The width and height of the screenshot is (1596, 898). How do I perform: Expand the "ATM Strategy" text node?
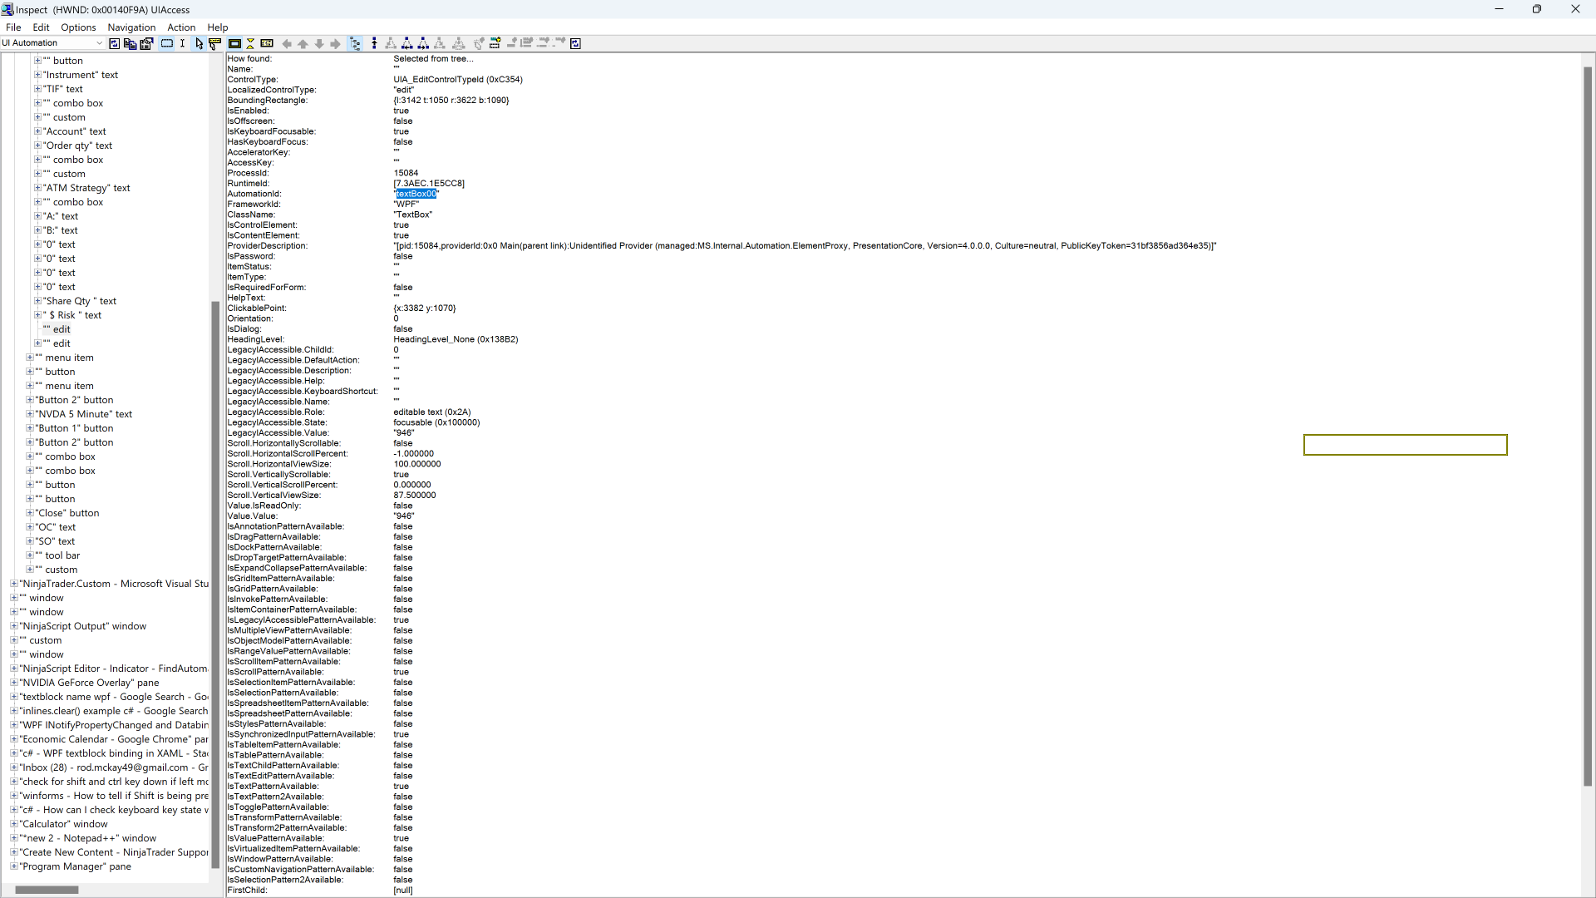click(37, 188)
